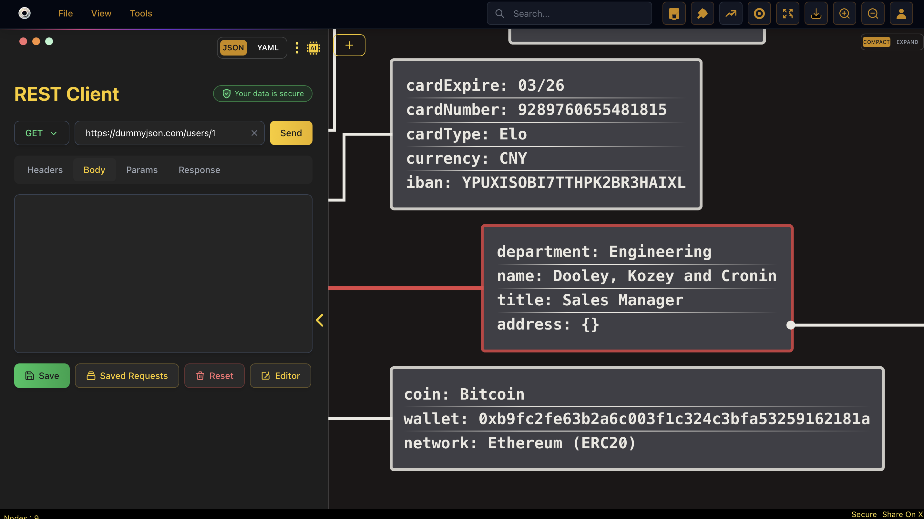Clear the URL with the X icon
924x519 pixels.
point(254,133)
